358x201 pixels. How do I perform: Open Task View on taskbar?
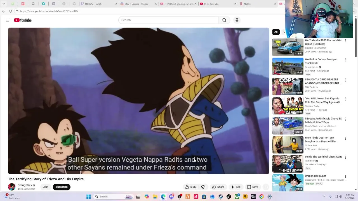(x=138, y=197)
